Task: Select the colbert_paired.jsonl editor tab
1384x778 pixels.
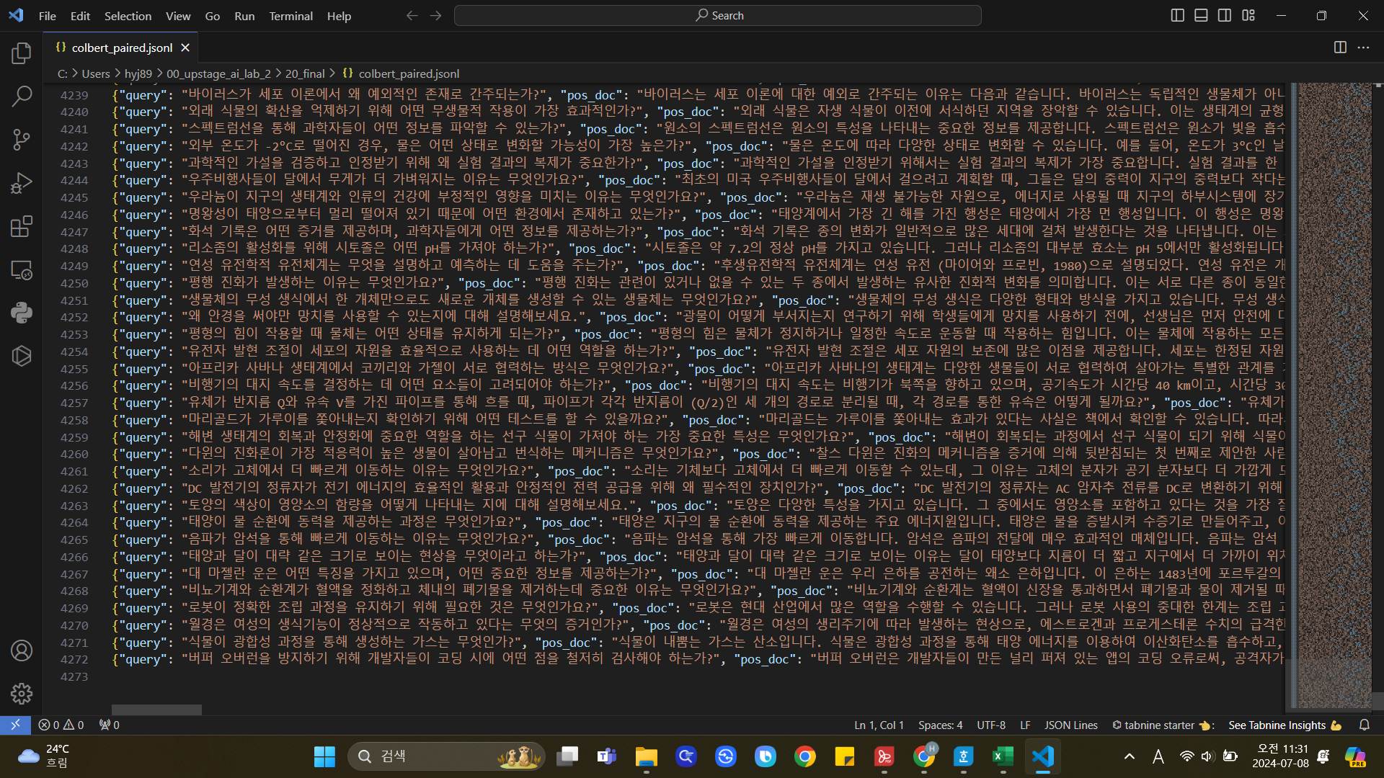Action: click(121, 48)
